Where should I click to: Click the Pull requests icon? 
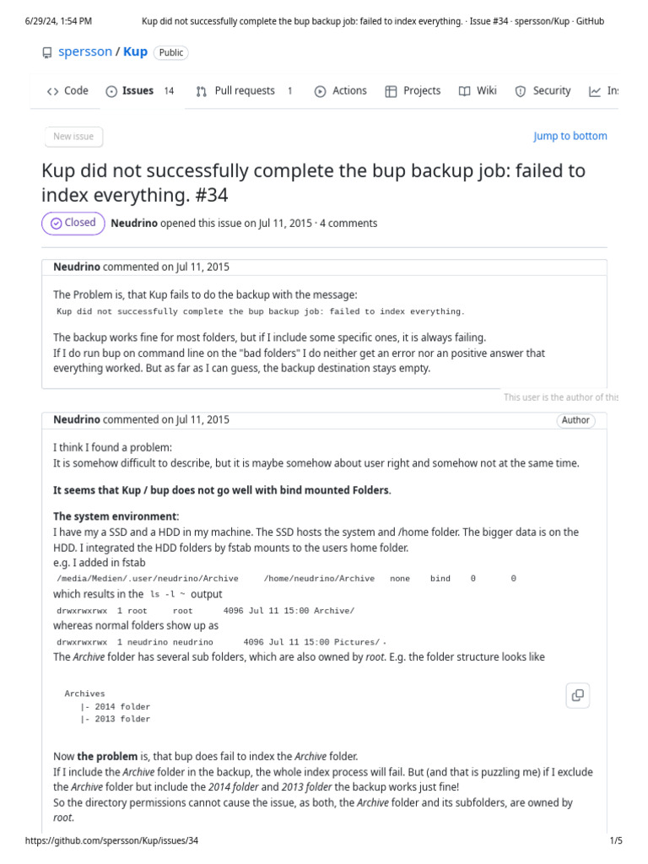click(x=202, y=91)
